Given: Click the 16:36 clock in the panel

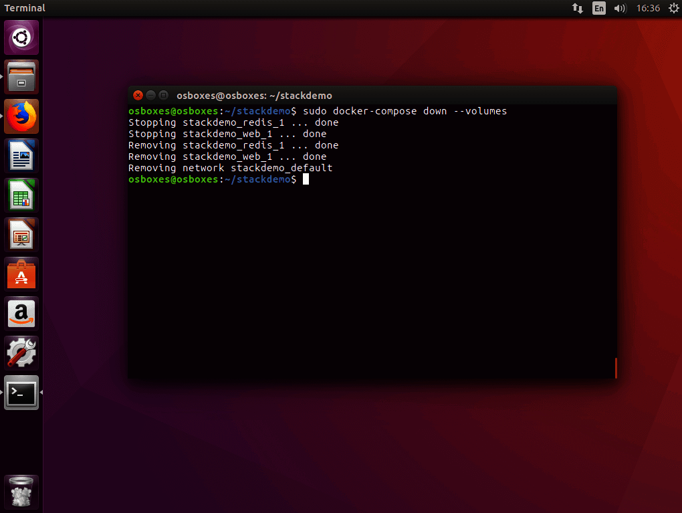Looking at the screenshot, I should (x=648, y=8).
